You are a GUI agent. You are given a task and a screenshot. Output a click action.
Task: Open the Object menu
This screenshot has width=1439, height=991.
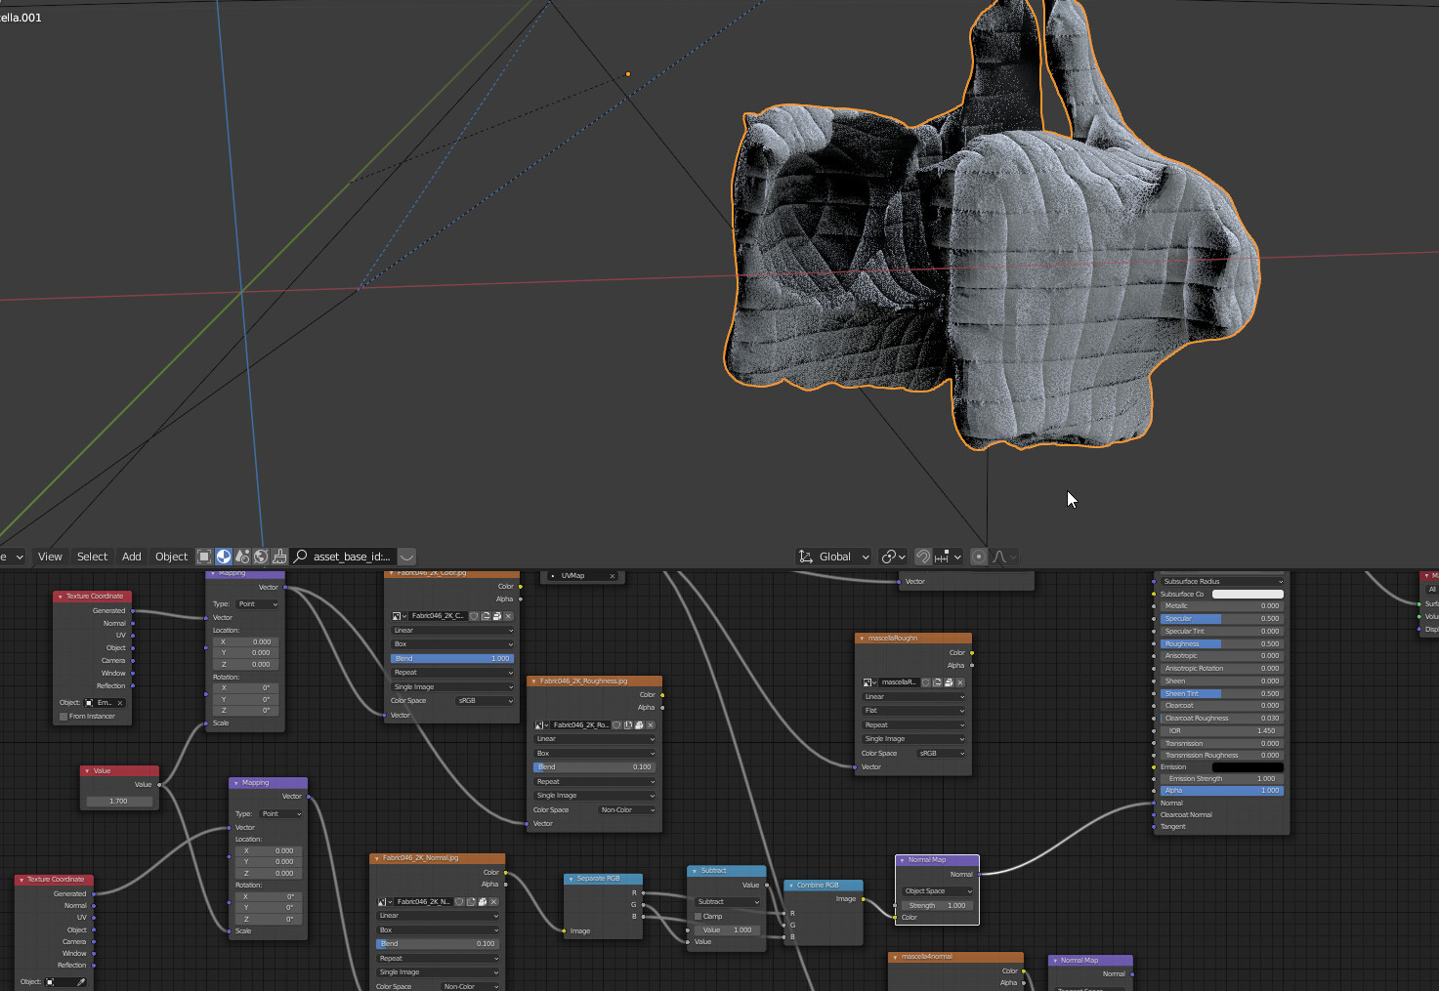171,557
